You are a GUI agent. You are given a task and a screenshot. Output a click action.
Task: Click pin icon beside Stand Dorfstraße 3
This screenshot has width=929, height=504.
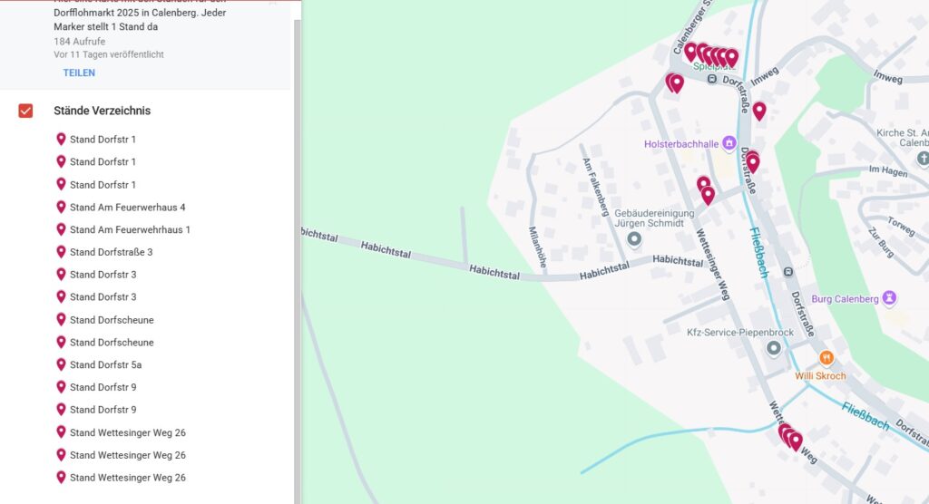(62, 252)
